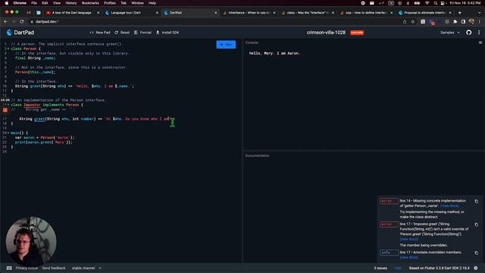Open the tab search chevron
485x273 pixels.
(479, 13)
